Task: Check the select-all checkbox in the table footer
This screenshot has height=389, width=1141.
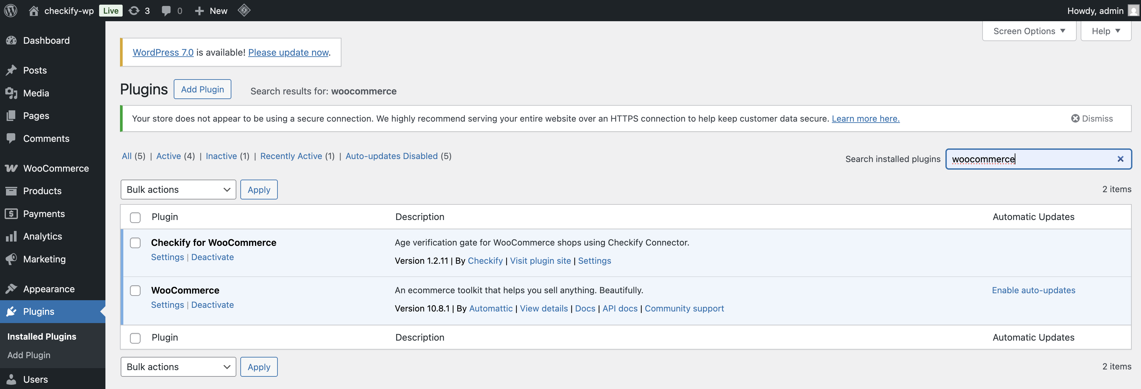Action: (135, 338)
